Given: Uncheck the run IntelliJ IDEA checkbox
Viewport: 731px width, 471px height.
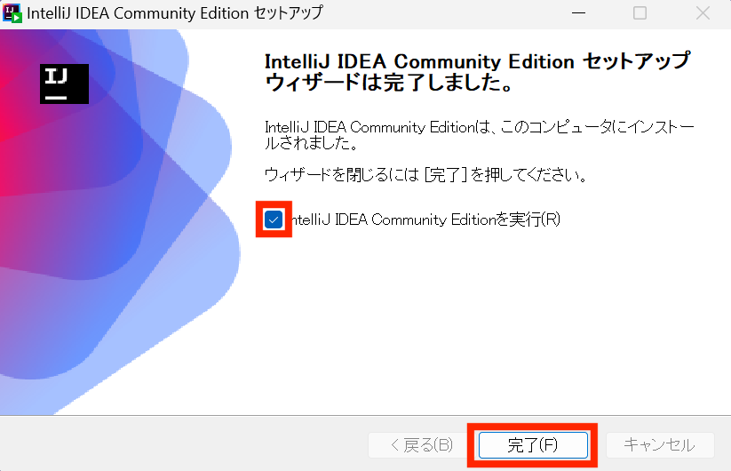Looking at the screenshot, I should pyautogui.click(x=274, y=220).
